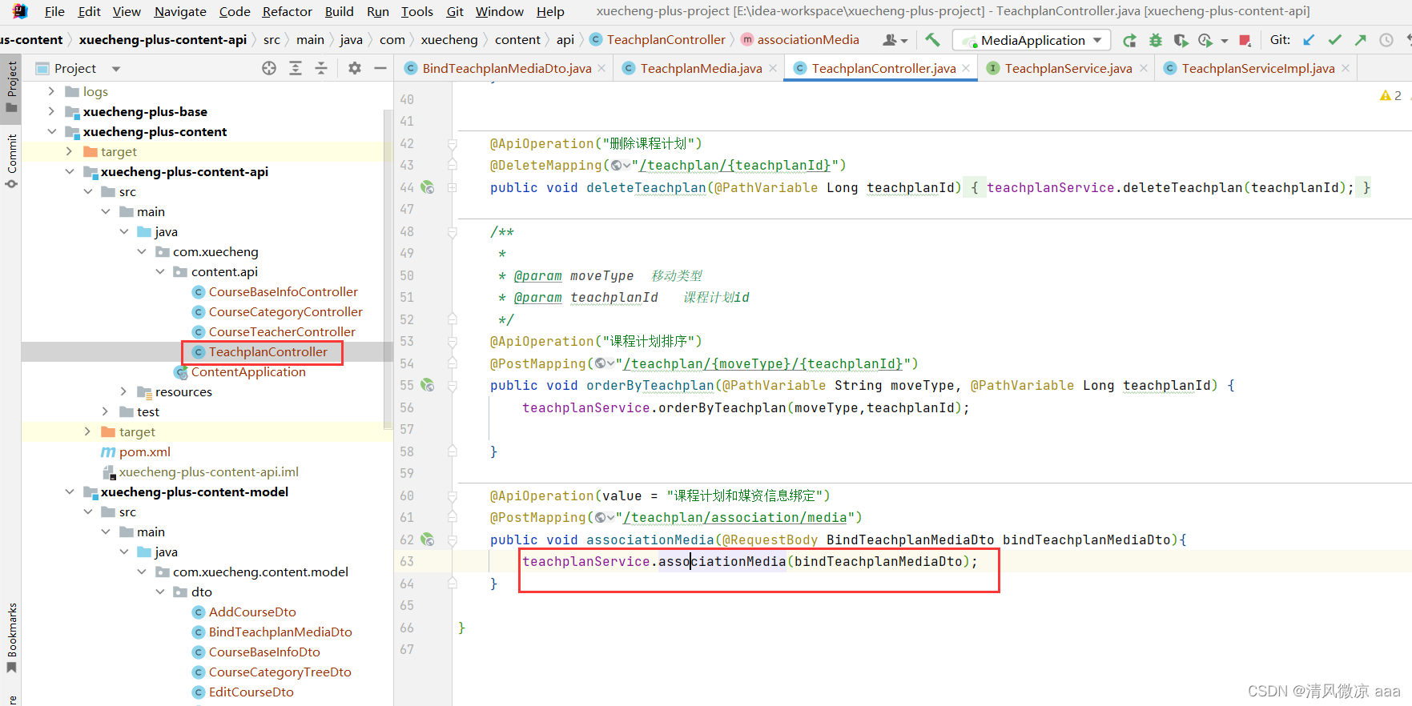Collapse the xuecheng-plus-content module
This screenshot has width=1412, height=706.
coord(51,131)
